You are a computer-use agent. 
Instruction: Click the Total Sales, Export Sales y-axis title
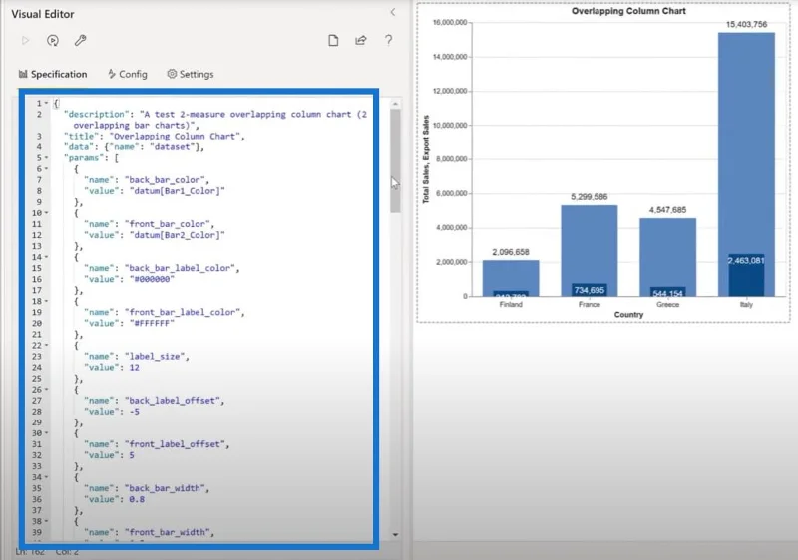click(426, 159)
